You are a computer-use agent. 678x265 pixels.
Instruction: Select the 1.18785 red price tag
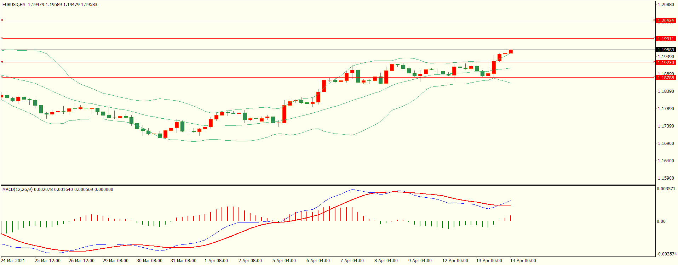[666, 78]
